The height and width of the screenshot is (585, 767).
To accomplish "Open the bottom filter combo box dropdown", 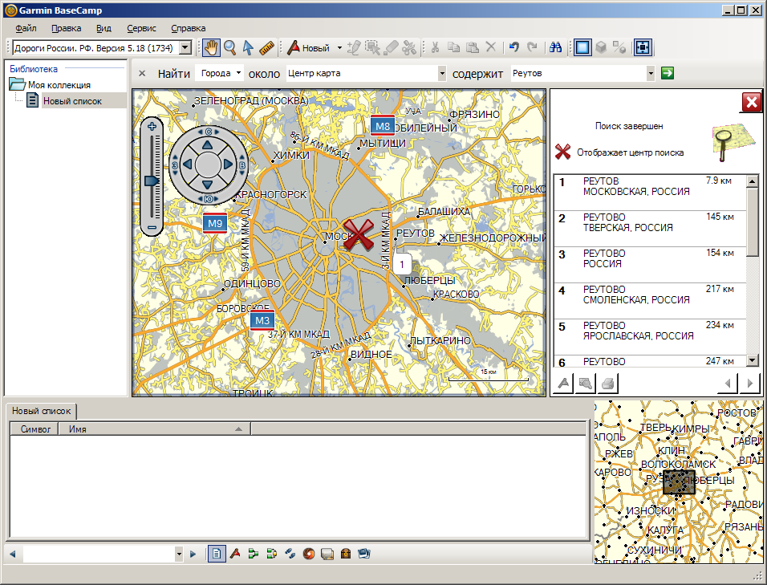I will click(x=179, y=555).
